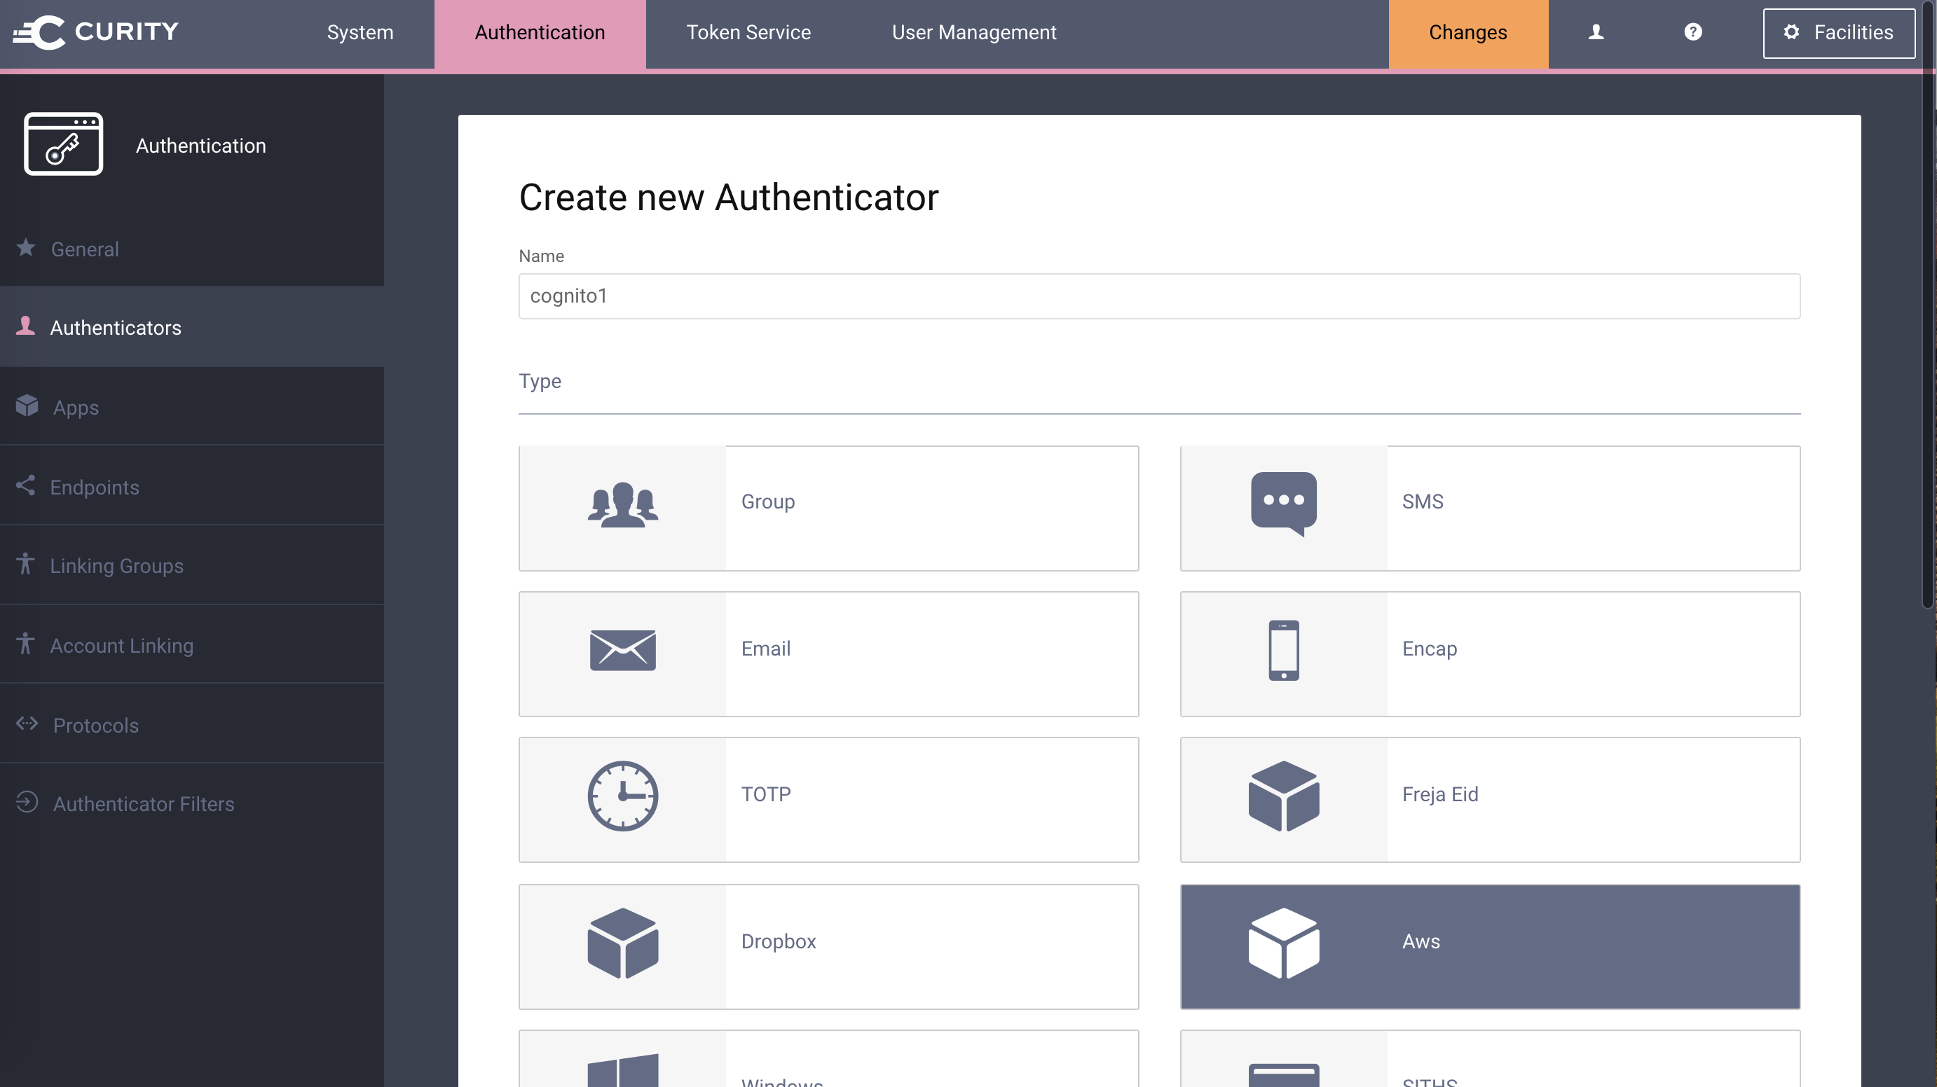Select the TOTP clock icon
The image size is (1937, 1087).
[622, 796]
